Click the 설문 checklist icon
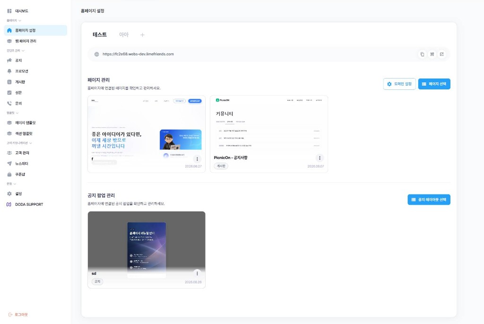 tap(9, 93)
